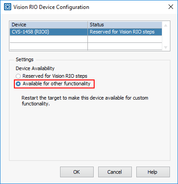Click the Restart the target message text

click(x=85, y=101)
